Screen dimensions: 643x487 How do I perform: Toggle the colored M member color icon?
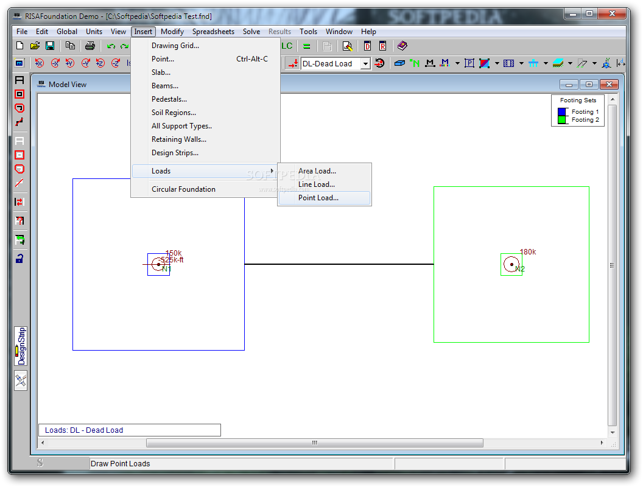(444, 63)
